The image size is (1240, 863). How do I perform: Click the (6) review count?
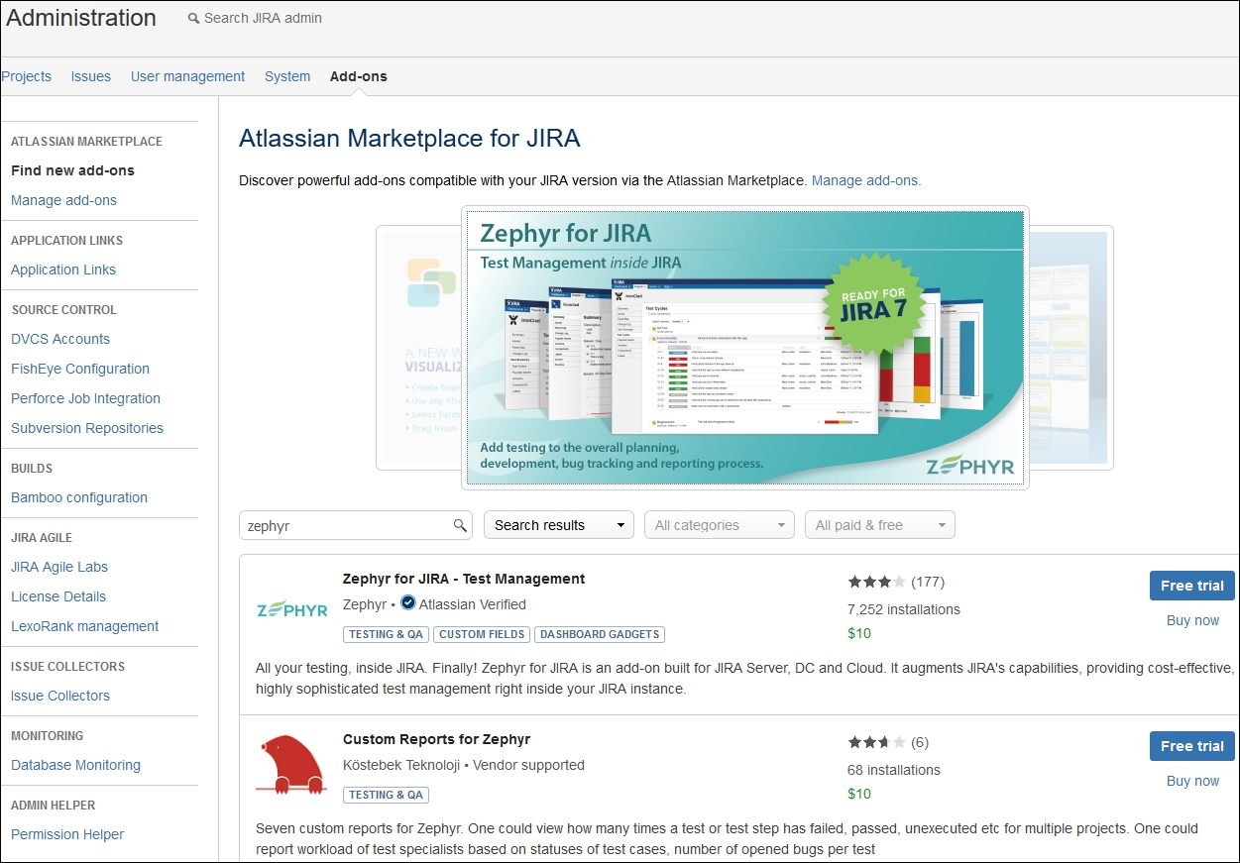click(920, 742)
